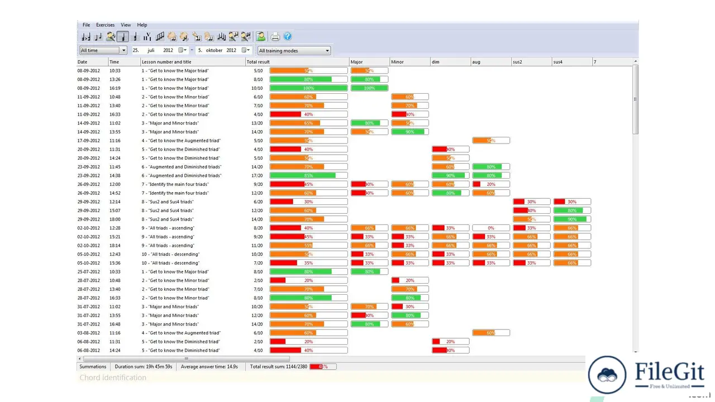
Task: Open the Exercises menu
Action: click(x=105, y=25)
